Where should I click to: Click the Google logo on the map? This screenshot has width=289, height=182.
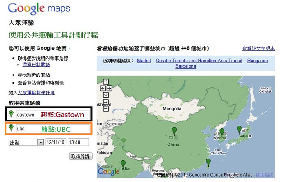[x=108, y=172]
